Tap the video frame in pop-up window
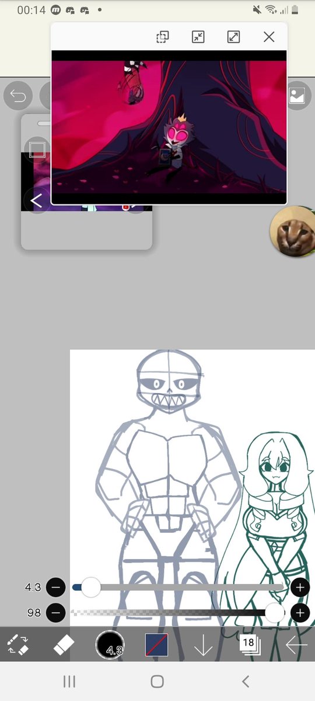This screenshot has width=315, height=701. (x=169, y=127)
